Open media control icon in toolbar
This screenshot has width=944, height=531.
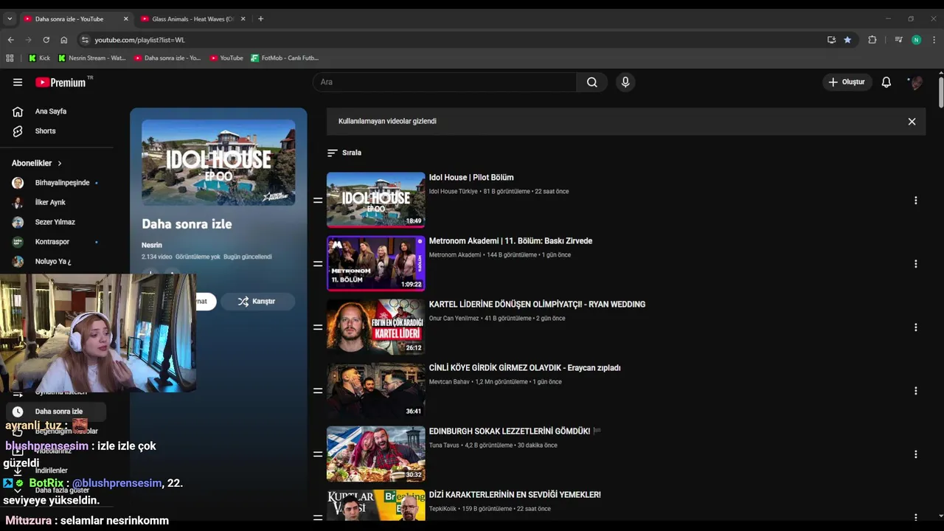[898, 40]
